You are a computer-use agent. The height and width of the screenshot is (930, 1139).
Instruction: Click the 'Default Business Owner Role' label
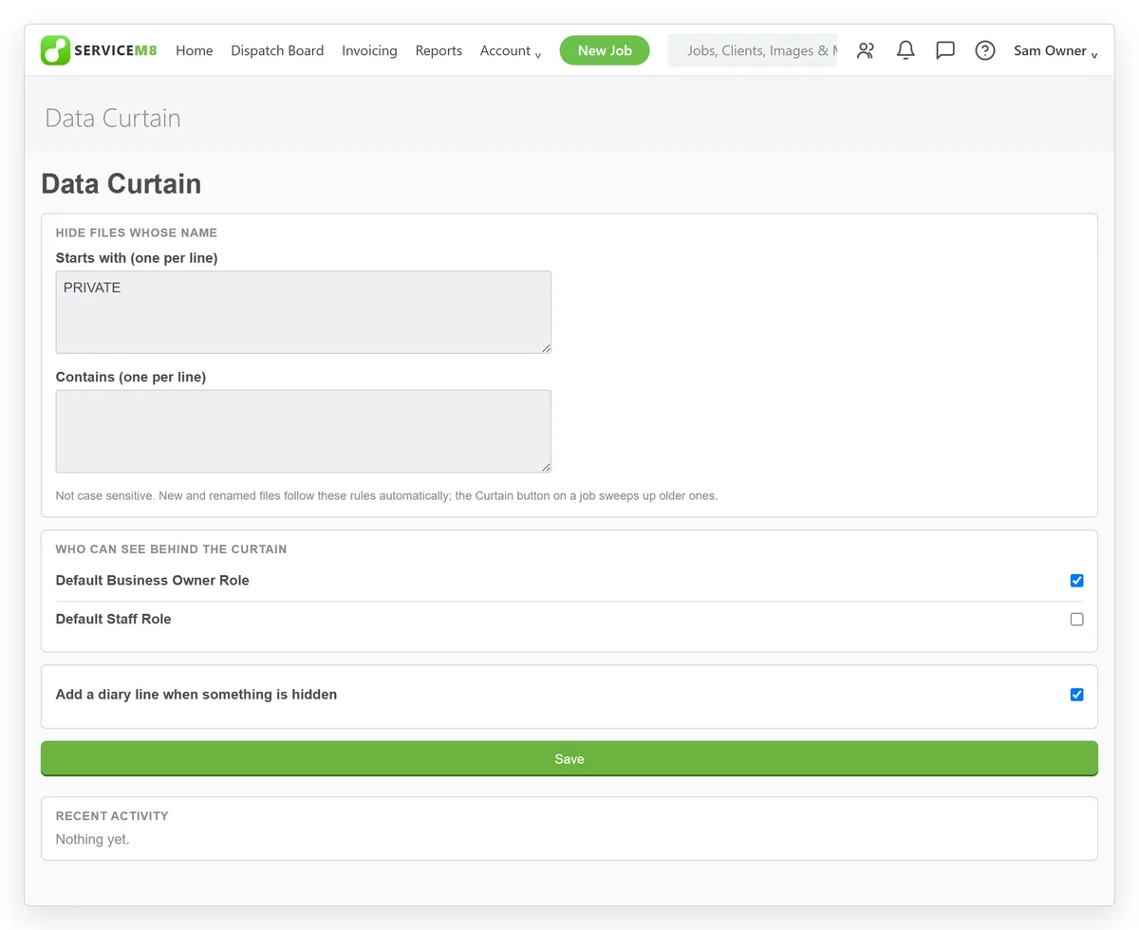pos(153,580)
